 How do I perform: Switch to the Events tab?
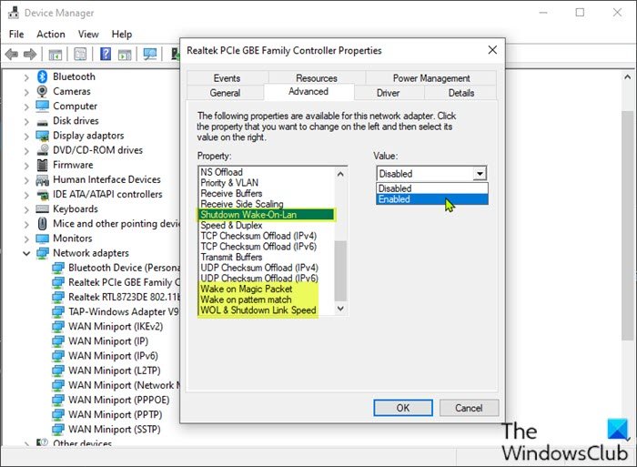pos(227,78)
